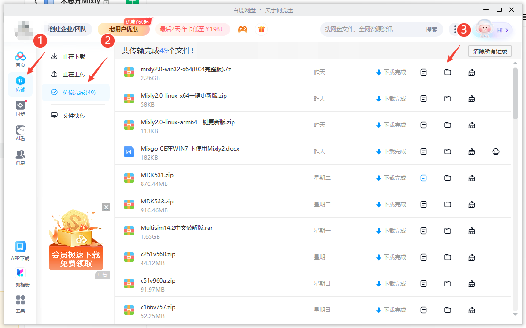Select file Mixgo CE在WIN7 下使用Mixly2.docx
This screenshot has width=526, height=328.
pos(190,148)
